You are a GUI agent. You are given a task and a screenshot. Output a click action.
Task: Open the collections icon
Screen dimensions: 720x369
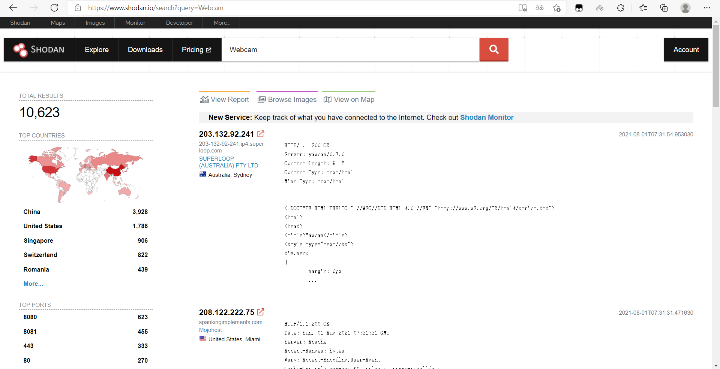pos(664,8)
